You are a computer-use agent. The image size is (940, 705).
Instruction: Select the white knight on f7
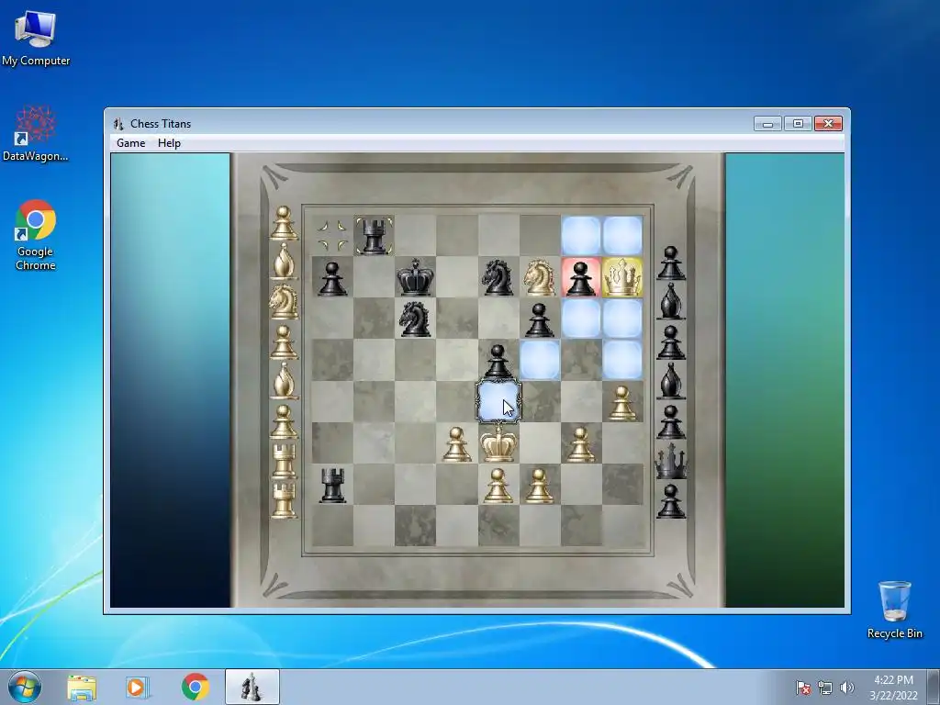540,277
